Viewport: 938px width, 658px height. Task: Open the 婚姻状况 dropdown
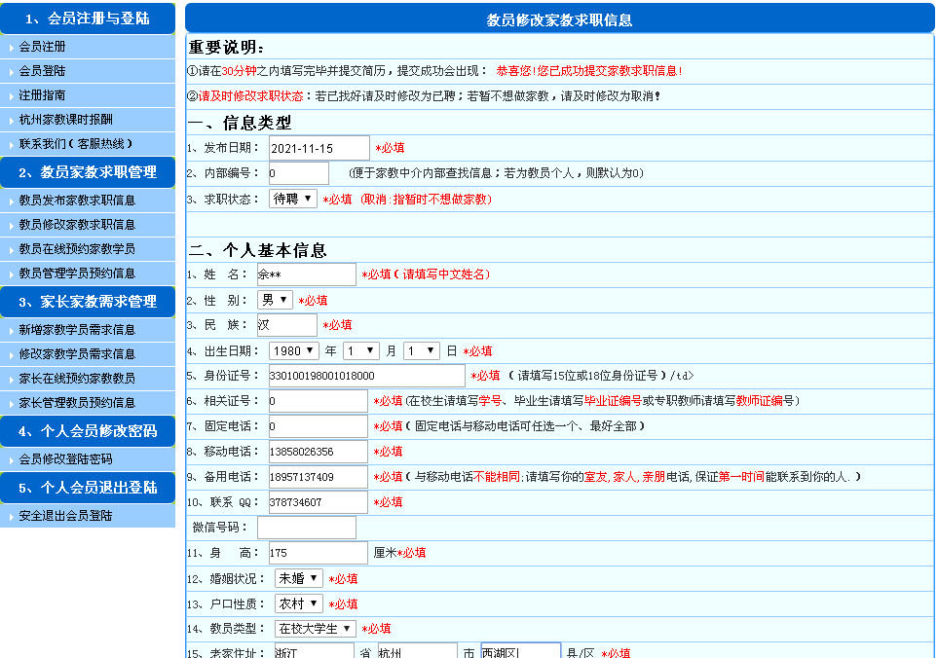click(298, 578)
